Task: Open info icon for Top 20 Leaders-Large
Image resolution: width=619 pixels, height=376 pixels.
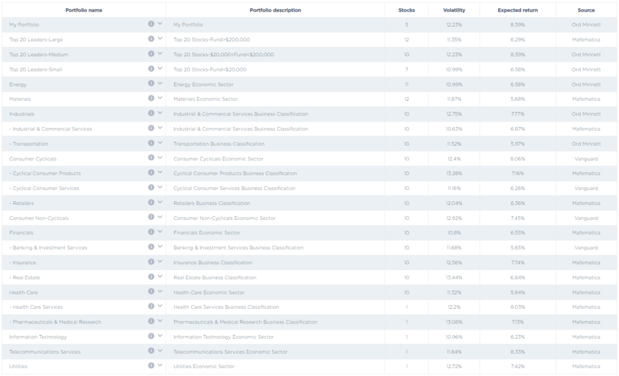Action: pos(151,39)
